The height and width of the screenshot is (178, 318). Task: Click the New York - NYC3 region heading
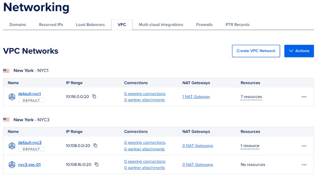tap(31, 120)
